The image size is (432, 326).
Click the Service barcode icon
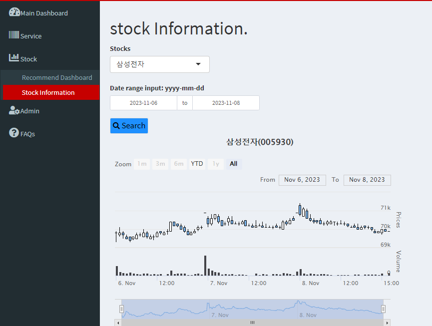click(x=14, y=34)
